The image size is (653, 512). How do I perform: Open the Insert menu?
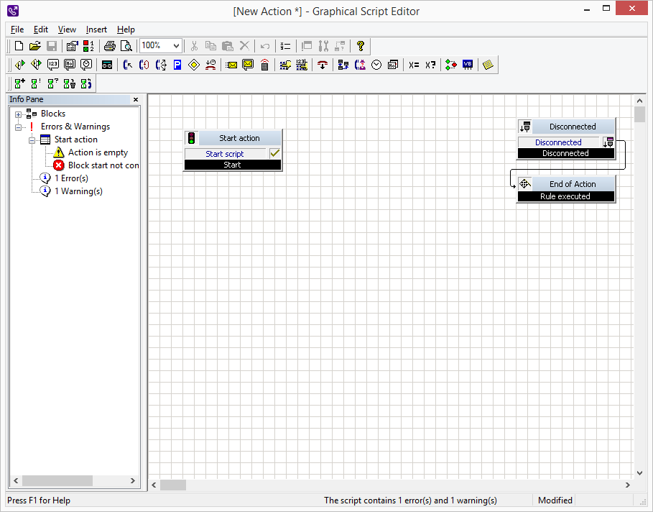point(96,29)
